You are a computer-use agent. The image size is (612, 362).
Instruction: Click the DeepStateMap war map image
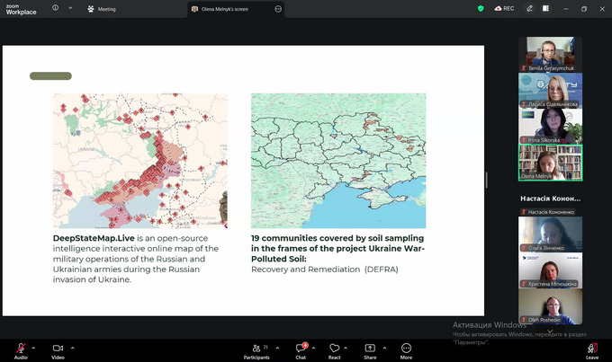click(x=139, y=160)
